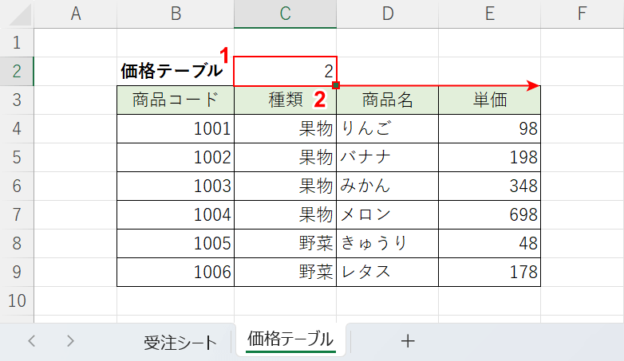Select the 価格テーブル sheet tab
624x361 pixels.
click(x=290, y=340)
